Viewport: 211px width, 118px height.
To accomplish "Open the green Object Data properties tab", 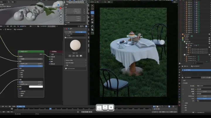I will click(x=180, y=99).
